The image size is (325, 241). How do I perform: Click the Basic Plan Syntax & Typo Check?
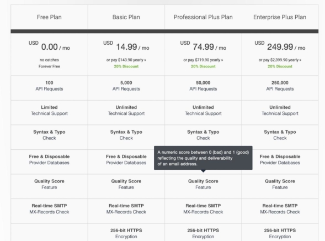(x=126, y=135)
